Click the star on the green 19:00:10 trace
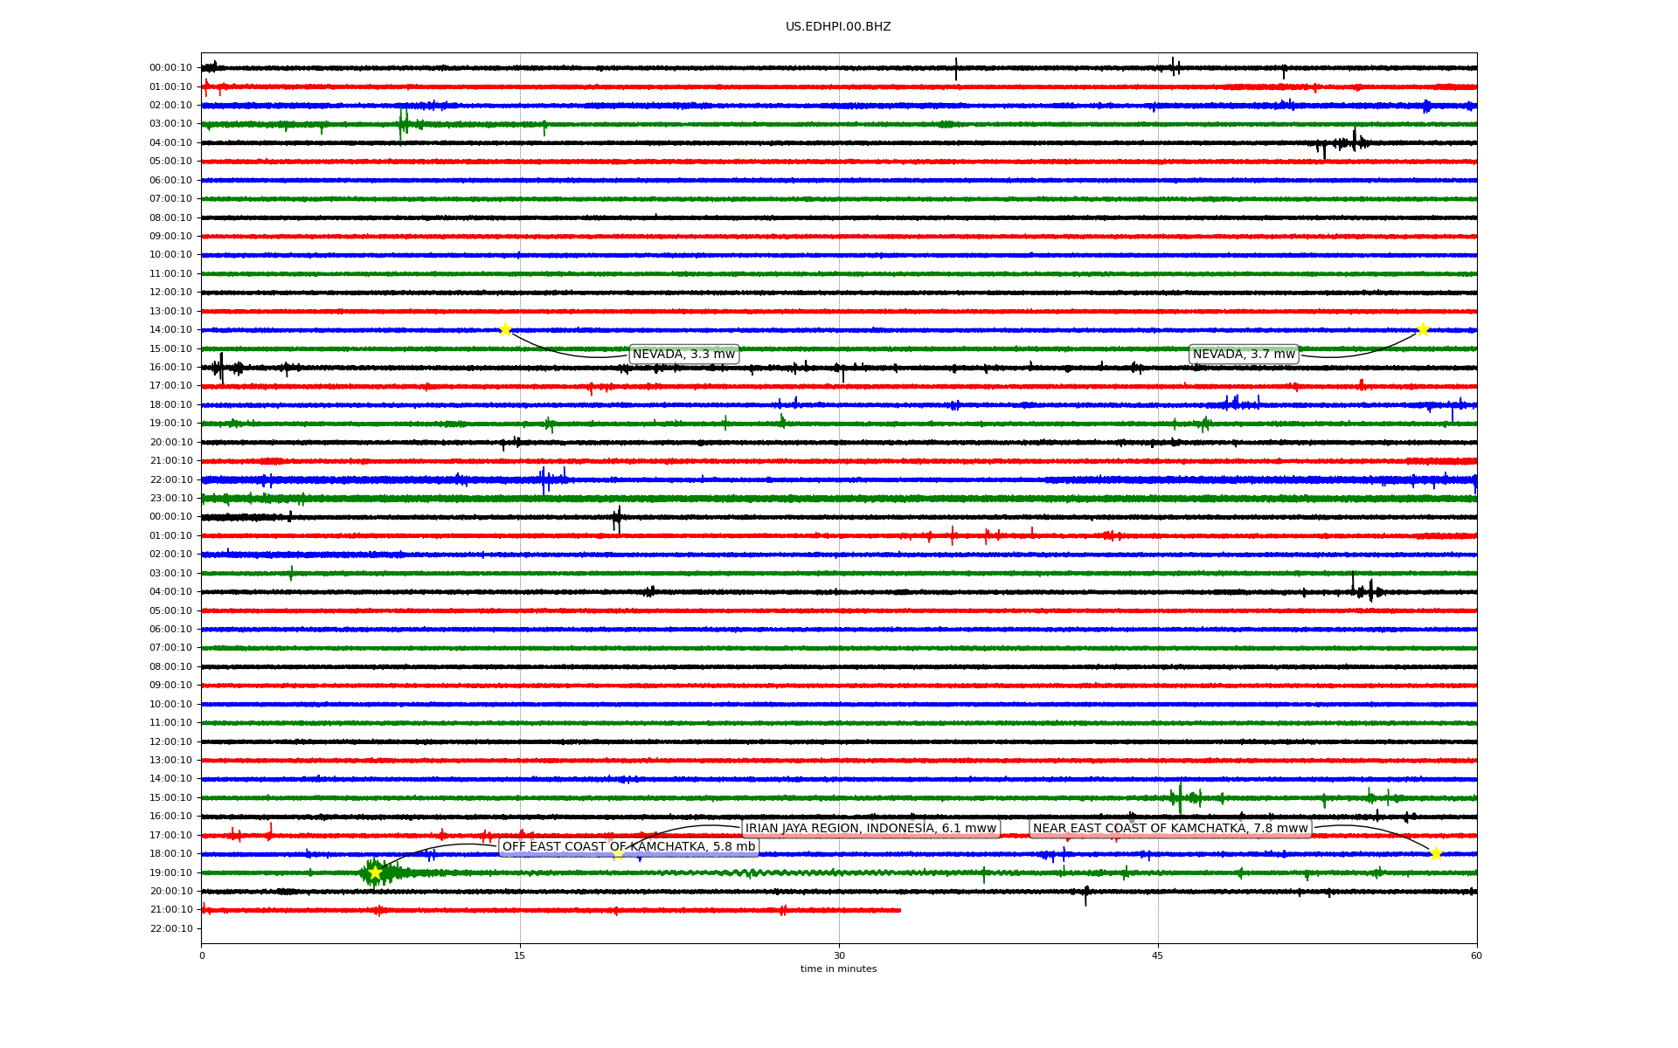Image resolution: width=1678 pixels, height=1048 pixels. tap(375, 872)
